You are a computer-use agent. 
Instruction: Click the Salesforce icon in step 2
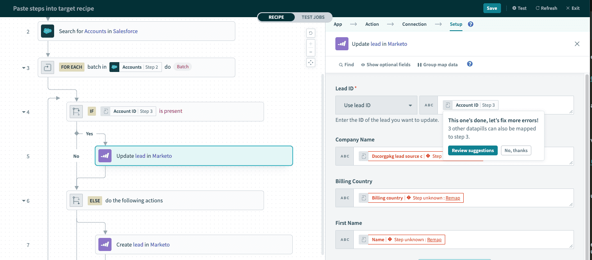click(48, 31)
